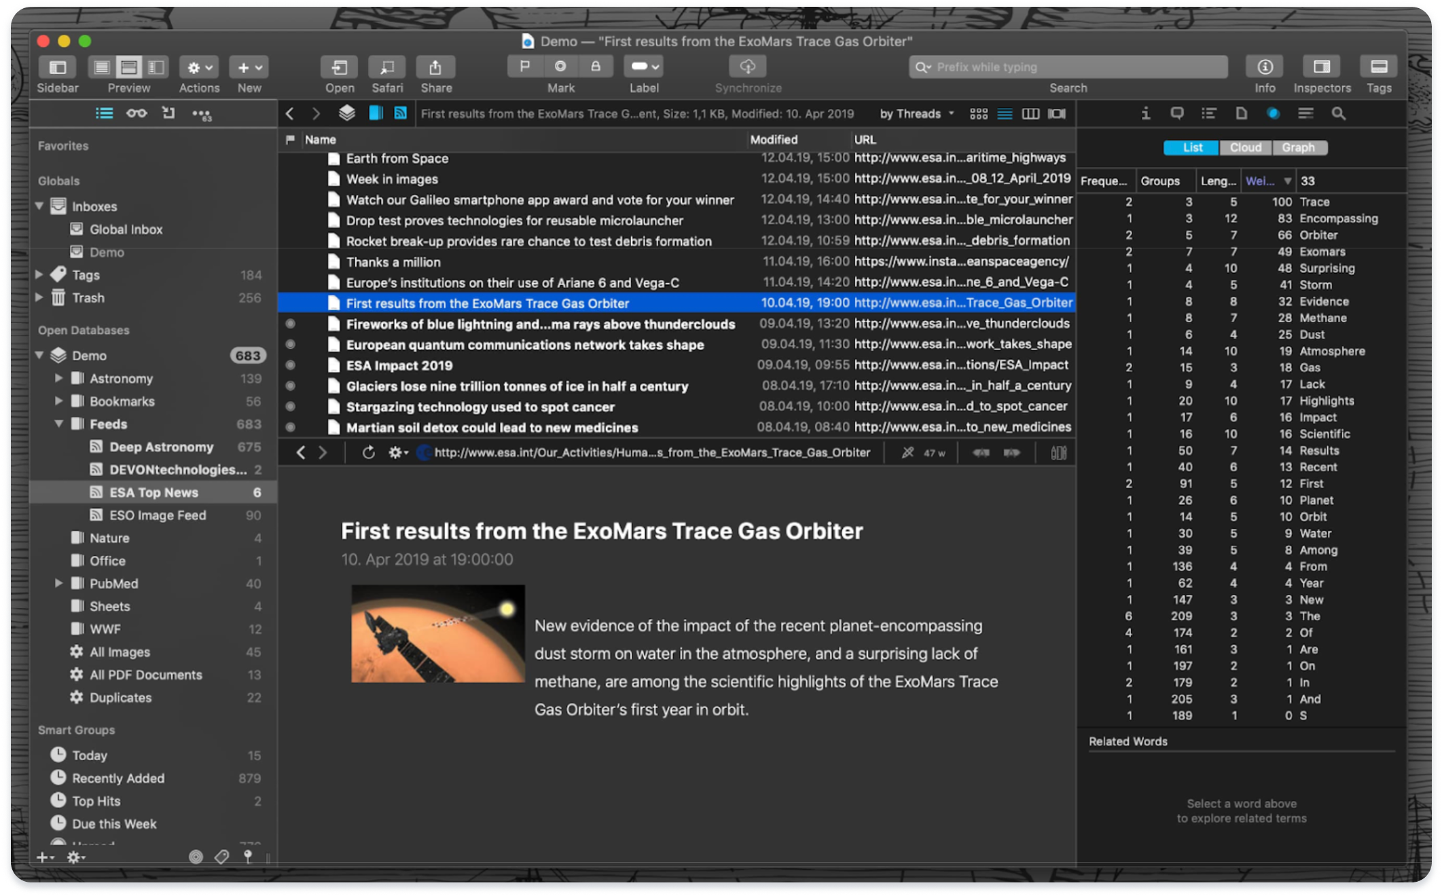Open the table of contents inspector icon
This screenshot has width=1442, height=896.
pos(1208,113)
